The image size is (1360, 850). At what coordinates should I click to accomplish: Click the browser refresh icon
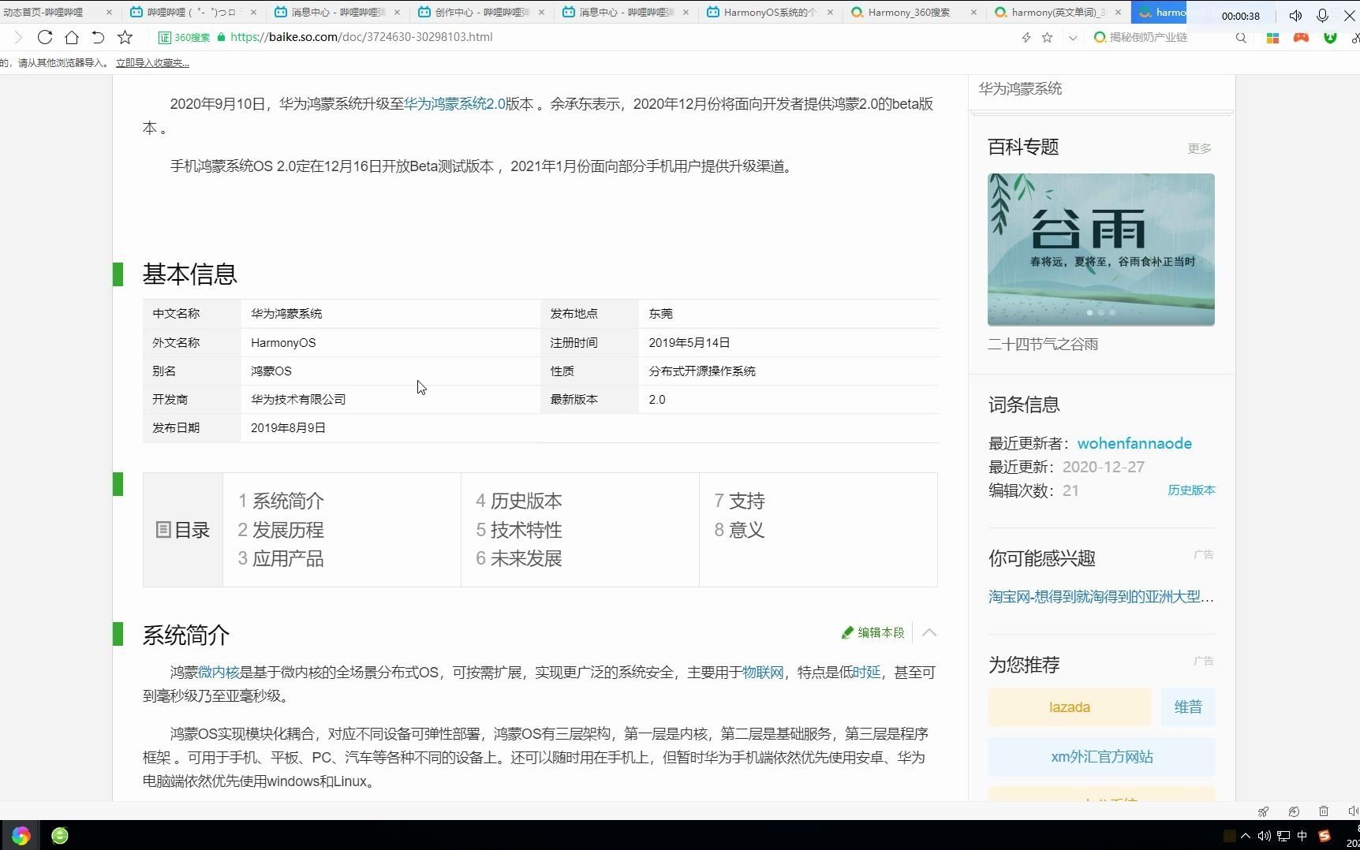pos(45,37)
